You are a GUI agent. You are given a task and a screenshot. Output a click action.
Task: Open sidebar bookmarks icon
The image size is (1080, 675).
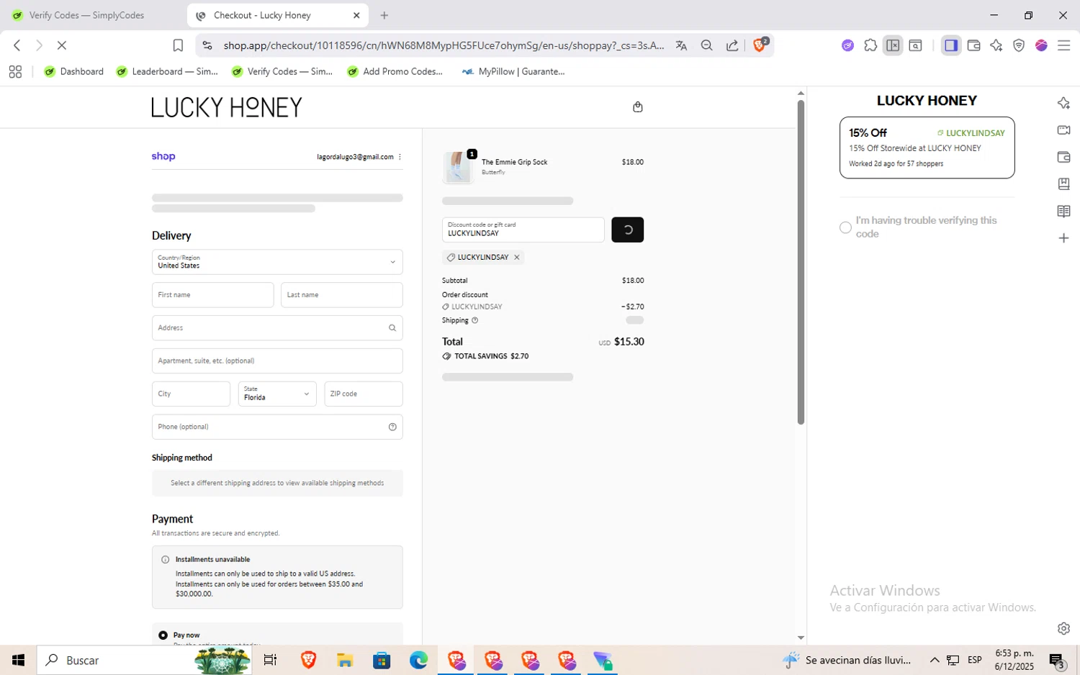pyautogui.click(x=1063, y=184)
